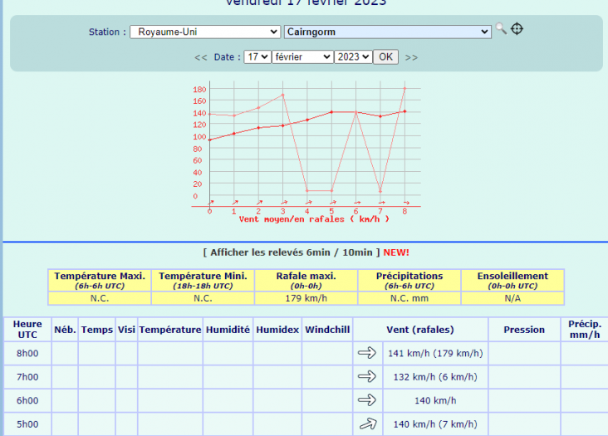Click the magnifier station search icon
The width and height of the screenshot is (608, 436).
tap(501, 29)
